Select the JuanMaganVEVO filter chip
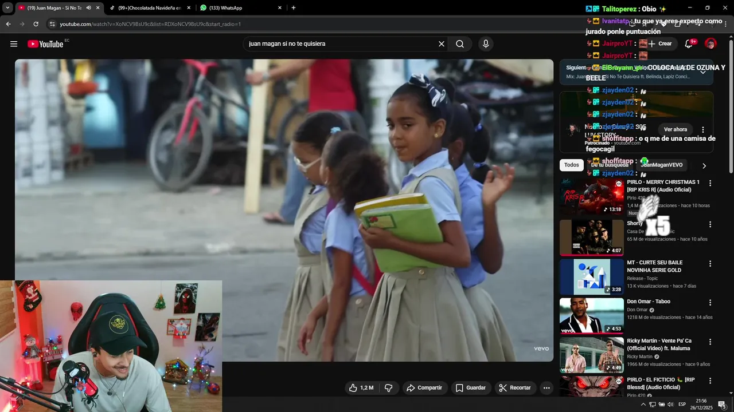 click(x=662, y=165)
